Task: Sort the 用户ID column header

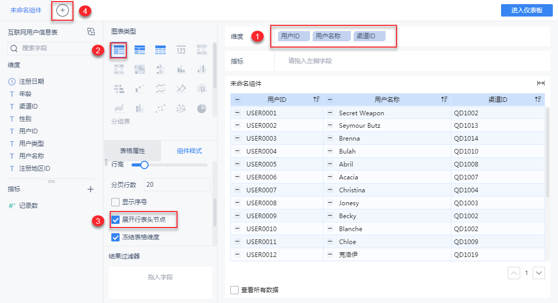Action: coord(316,100)
